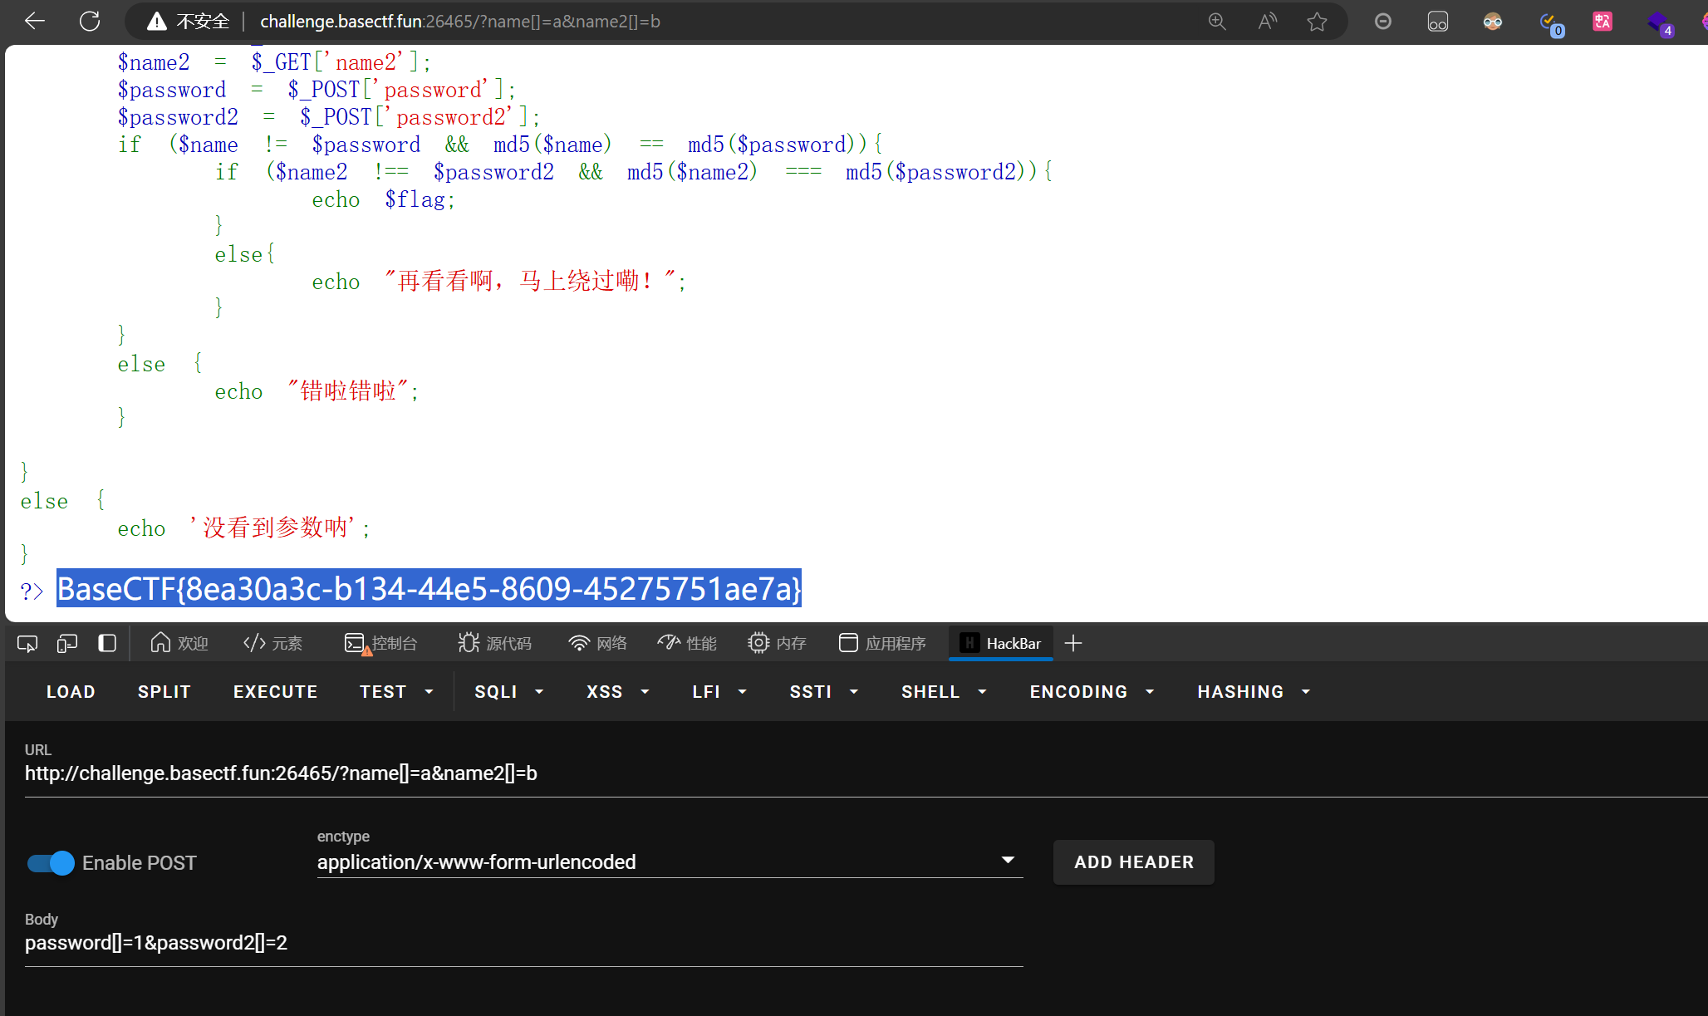Click the circular minus extension icon

click(1383, 22)
